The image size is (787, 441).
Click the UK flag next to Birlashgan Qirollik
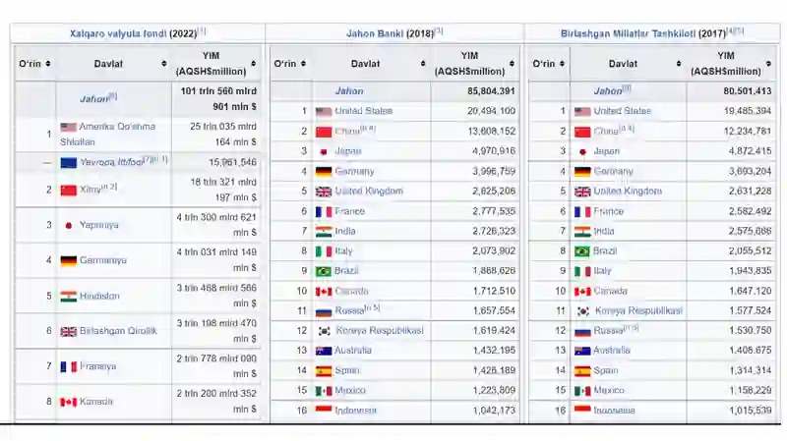pyautogui.click(x=68, y=331)
